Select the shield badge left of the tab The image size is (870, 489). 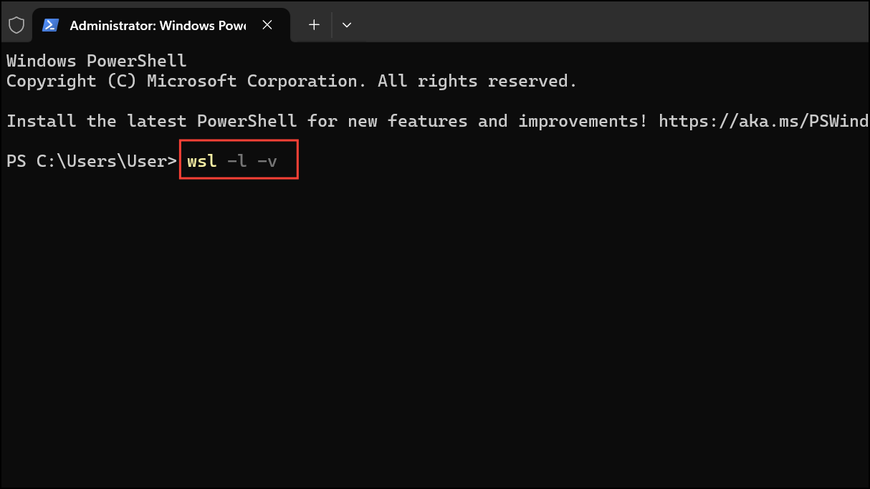coord(16,24)
